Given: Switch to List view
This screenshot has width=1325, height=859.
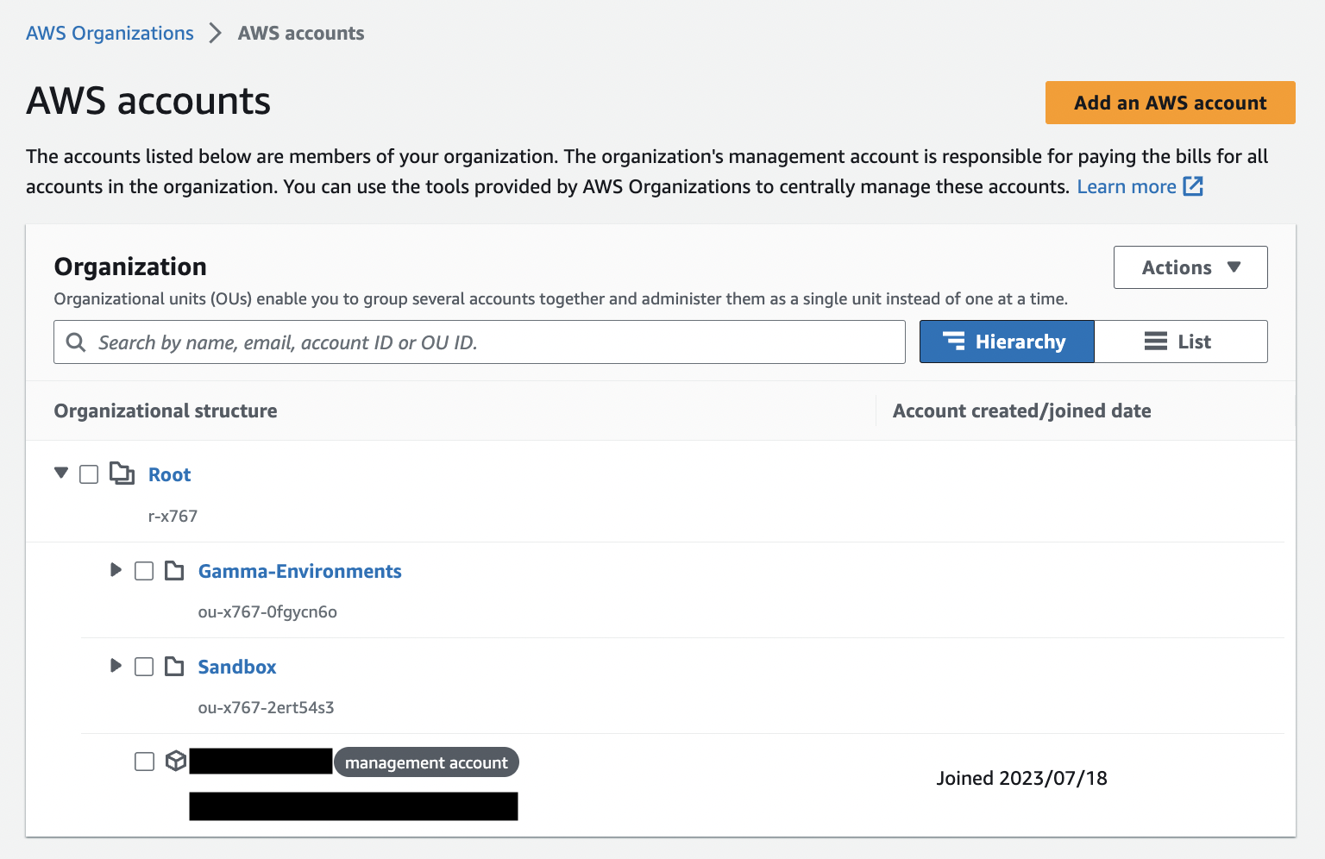Looking at the screenshot, I should [x=1180, y=342].
